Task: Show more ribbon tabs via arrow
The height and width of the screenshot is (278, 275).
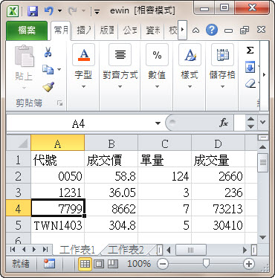Action: click(183, 30)
